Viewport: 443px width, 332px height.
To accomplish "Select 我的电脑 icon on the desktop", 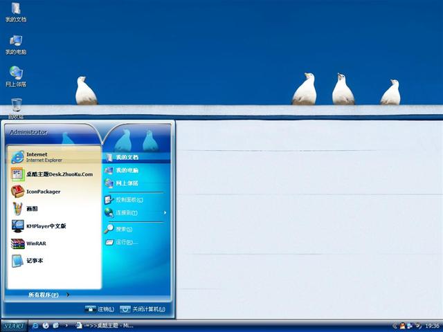I will tap(16, 44).
